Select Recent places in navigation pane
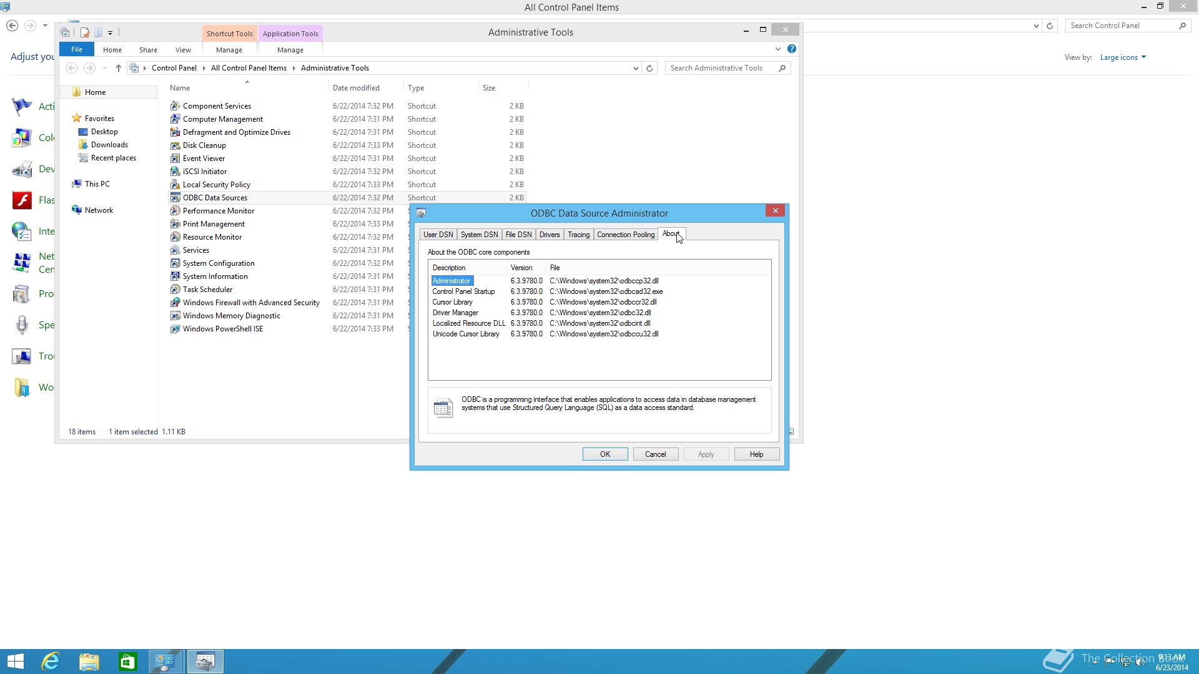The image size is (1199, 674). (113, 158)
